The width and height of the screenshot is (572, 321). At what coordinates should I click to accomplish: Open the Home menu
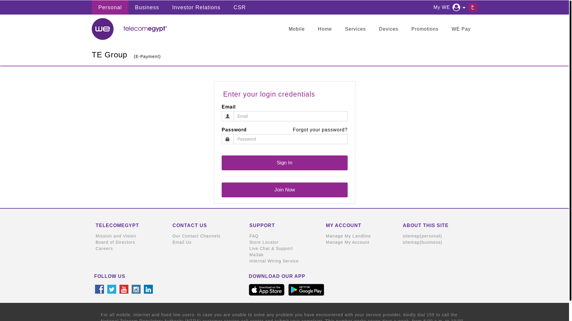(325, 29)
